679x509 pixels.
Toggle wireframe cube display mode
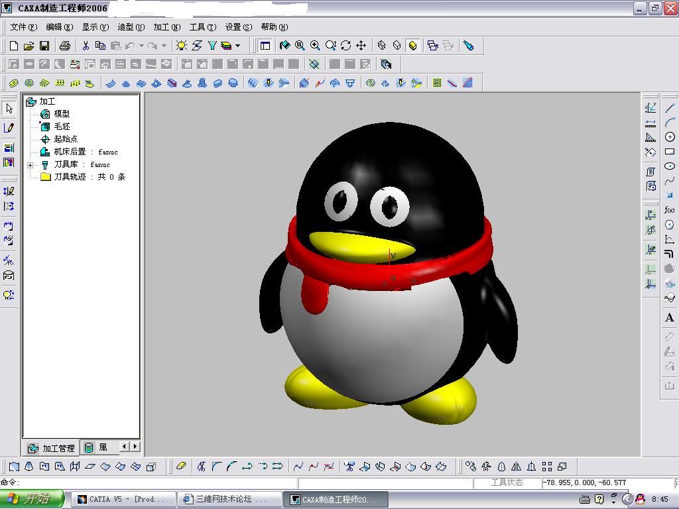click(381, 46)
